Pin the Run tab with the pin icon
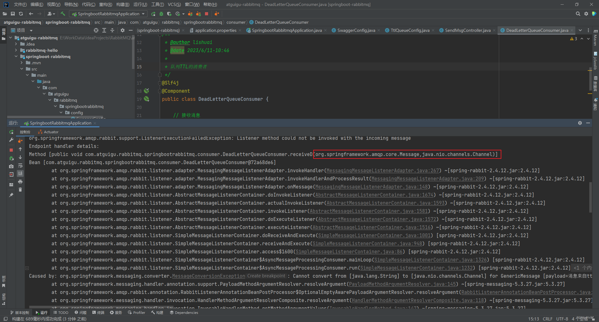The height and width of the screenshot is (322, 599). click(x=11, y=195)
